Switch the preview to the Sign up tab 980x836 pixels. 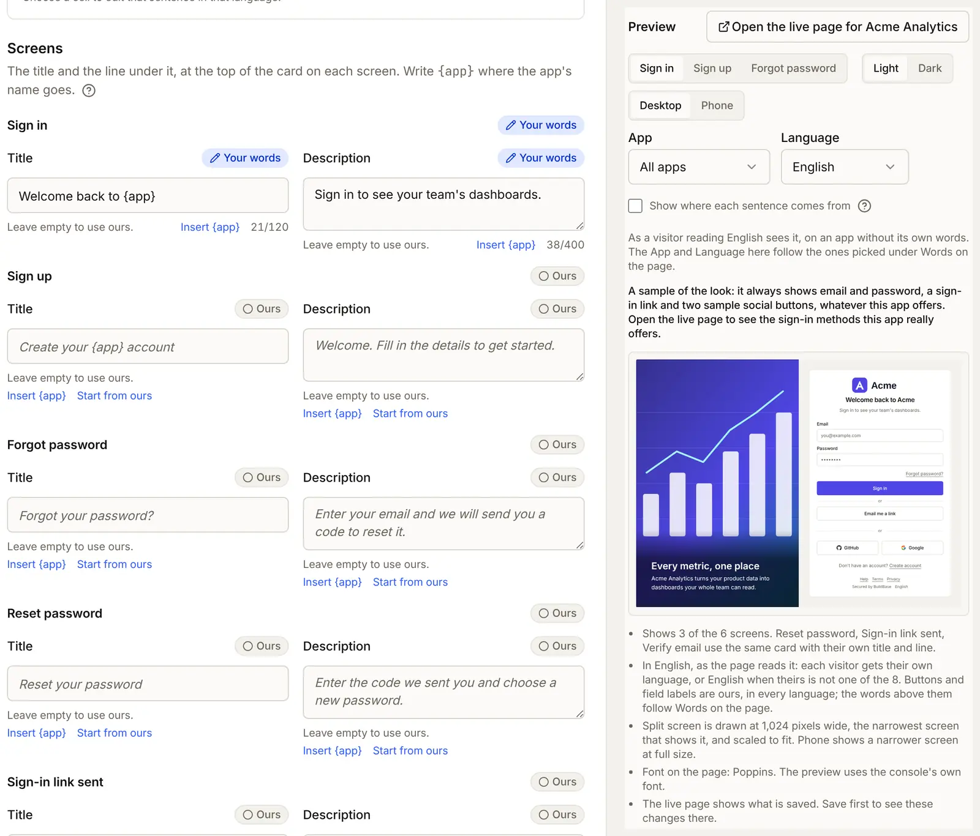click(712, 69)
